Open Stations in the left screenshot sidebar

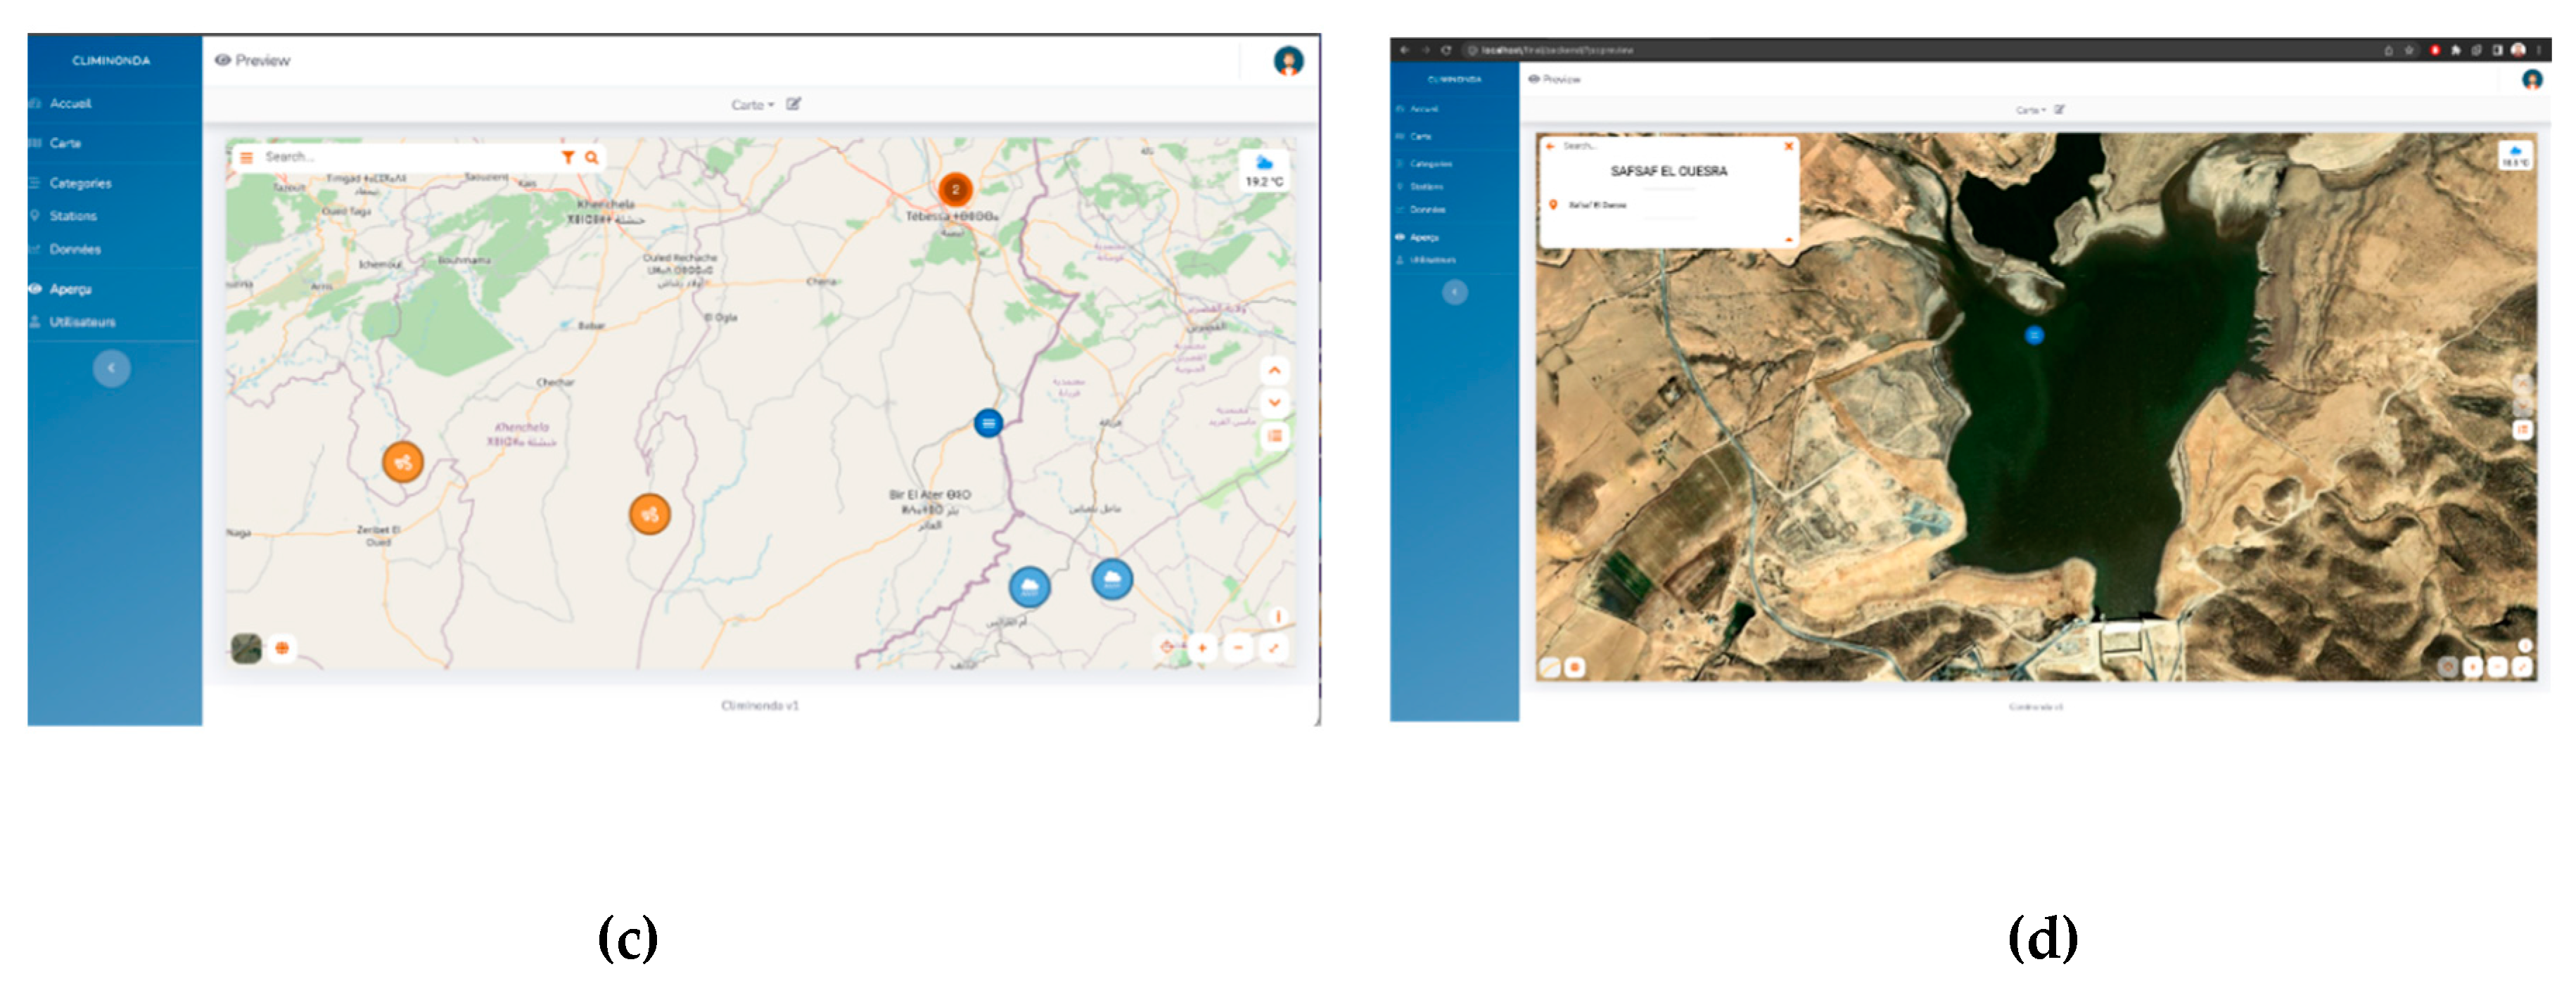(73, 216)
